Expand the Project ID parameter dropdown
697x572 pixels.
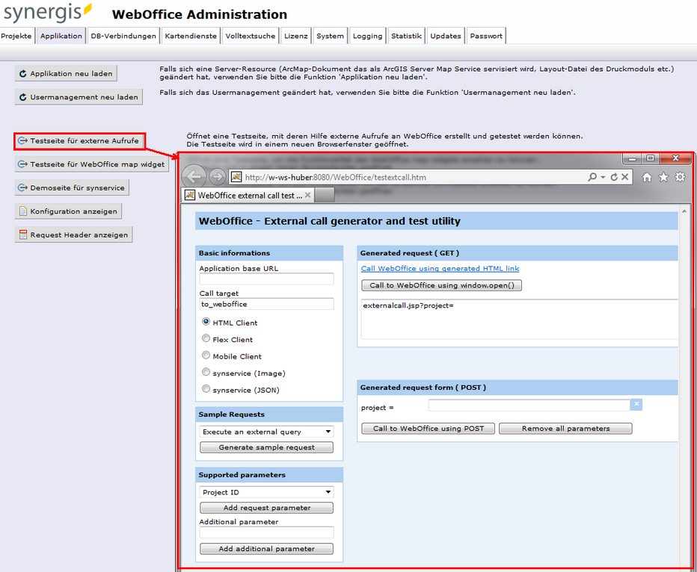266,492
